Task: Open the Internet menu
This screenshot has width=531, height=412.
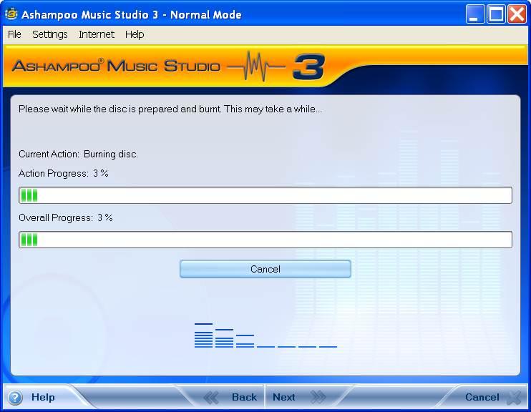Action: pyautogui.click(x=97, y=34)
